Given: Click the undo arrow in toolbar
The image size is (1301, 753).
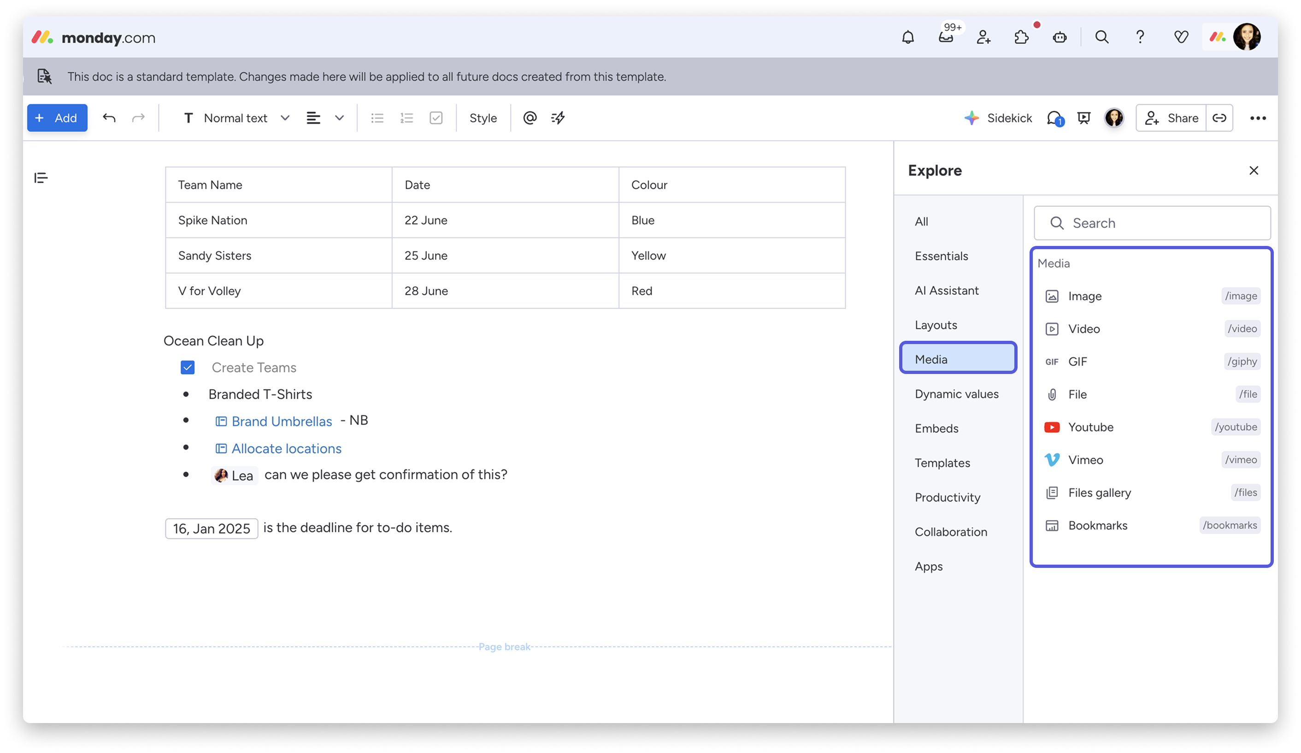Looking at the screenshot, I should [x=109, y=118].
